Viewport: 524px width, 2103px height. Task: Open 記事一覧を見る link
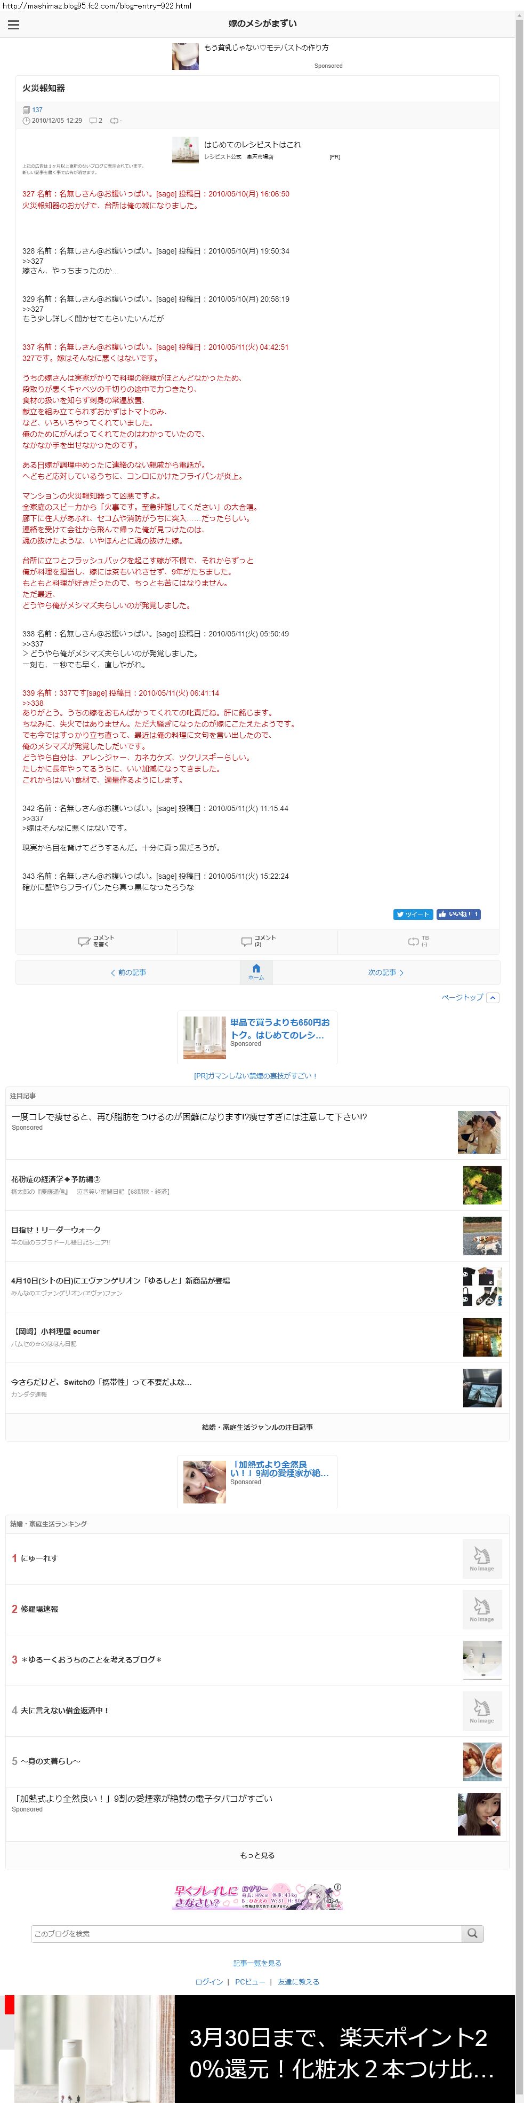(x=257, y=1964)
